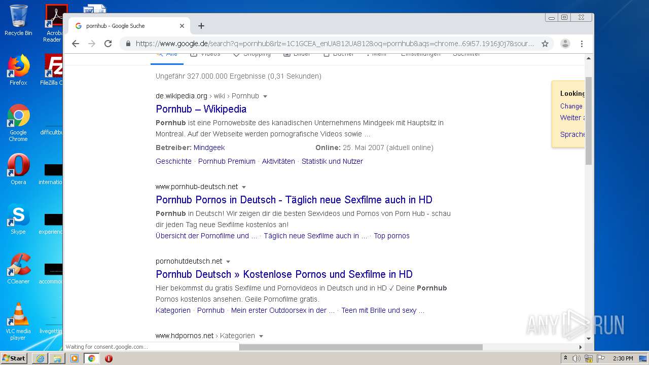Show hidden tray icons arrow
The height and width of the screenshot is (365, 649).
(565, 358)
